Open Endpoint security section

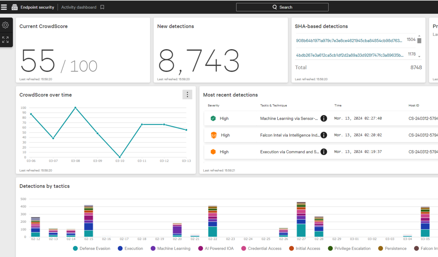(x=37, y=7)
